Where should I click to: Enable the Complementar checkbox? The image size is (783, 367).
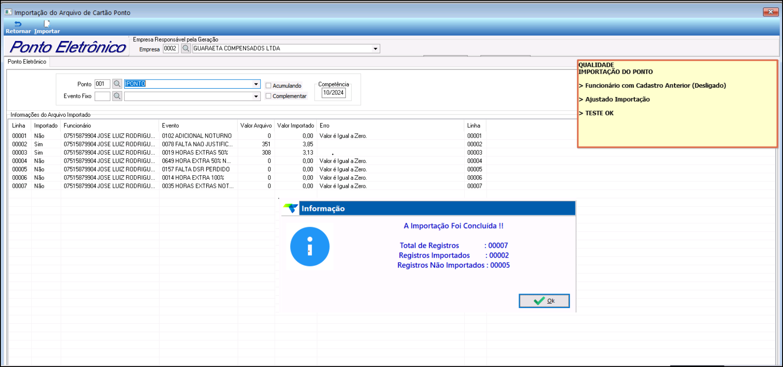(x=268, y=96)
